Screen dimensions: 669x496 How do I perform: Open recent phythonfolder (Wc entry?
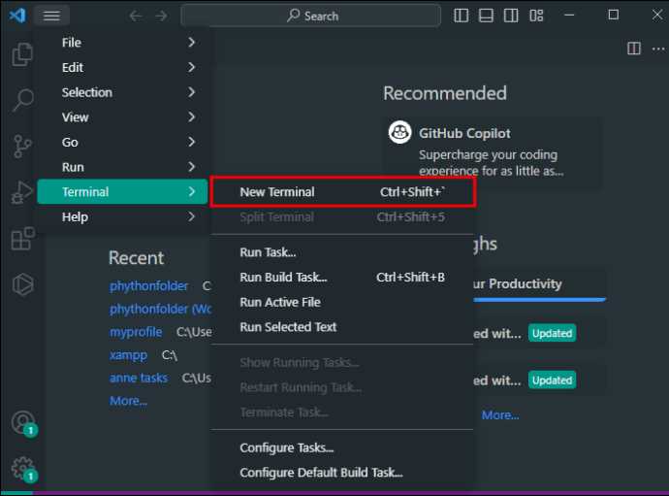tap(160, 309)
